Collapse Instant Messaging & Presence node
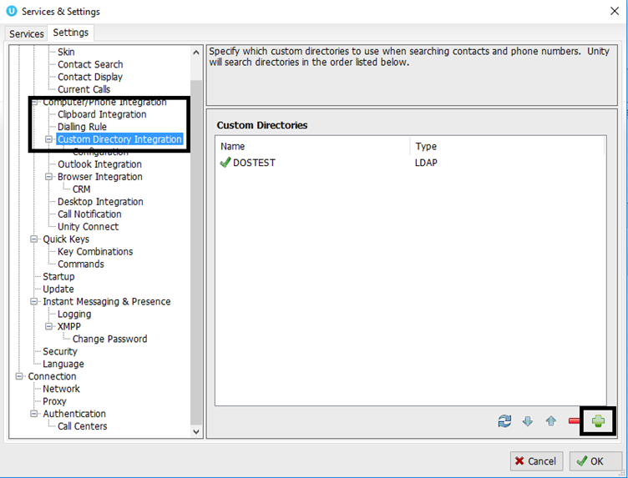The width and height of the screenshot is (628, 478). pos(34,301)
